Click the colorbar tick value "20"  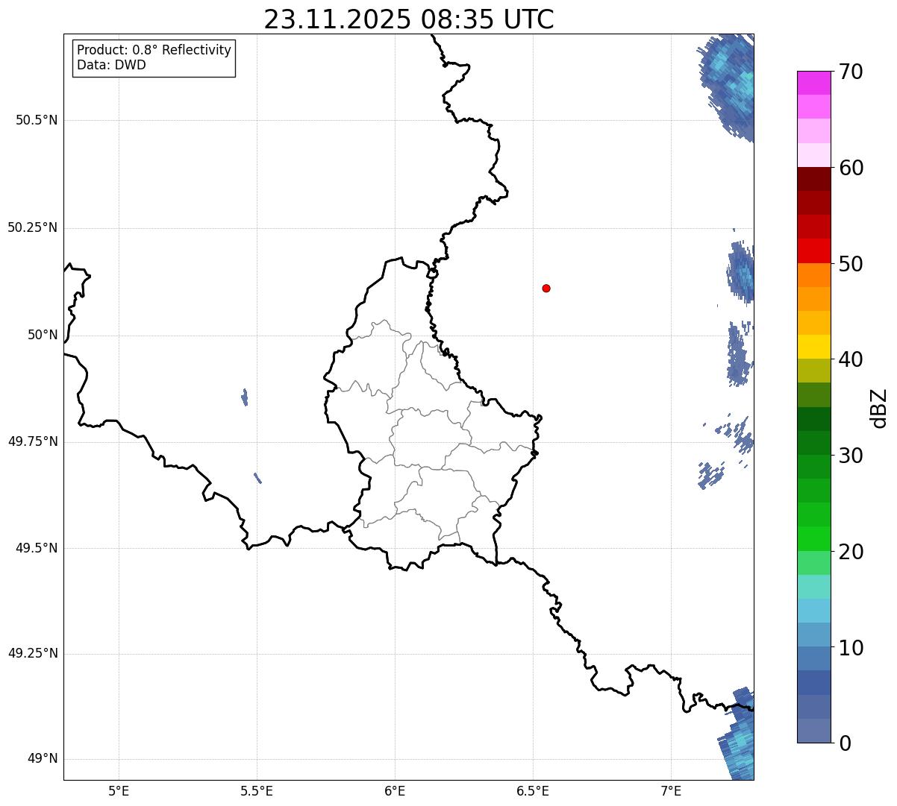tap(851, 552)
